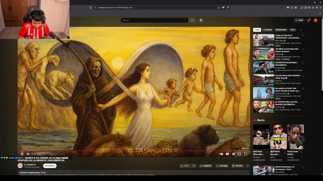Open the Malwarebytes extension icon

[288, 8]
